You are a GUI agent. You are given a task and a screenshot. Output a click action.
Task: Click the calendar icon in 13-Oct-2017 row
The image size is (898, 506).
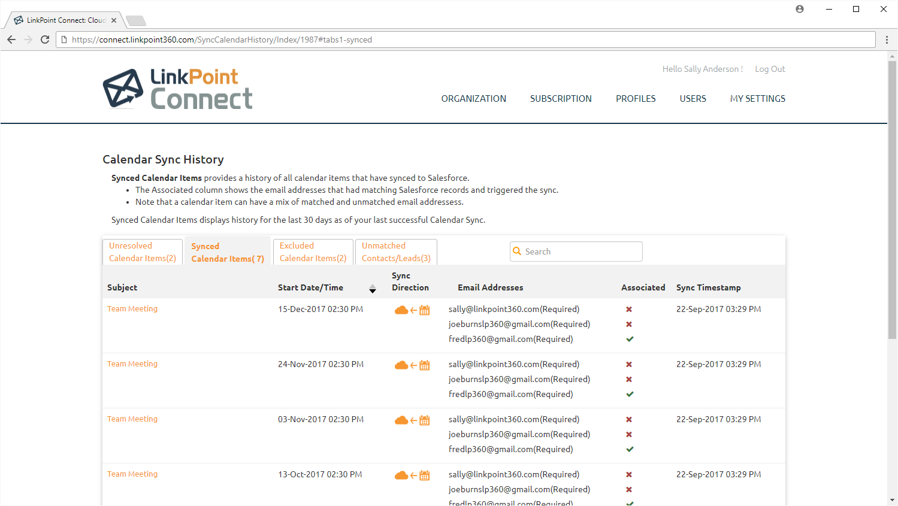(x=425, y=475)
